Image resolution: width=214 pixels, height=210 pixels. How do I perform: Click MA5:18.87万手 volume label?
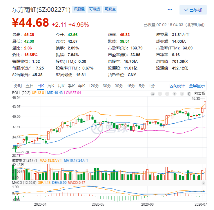tap(51, 161)
